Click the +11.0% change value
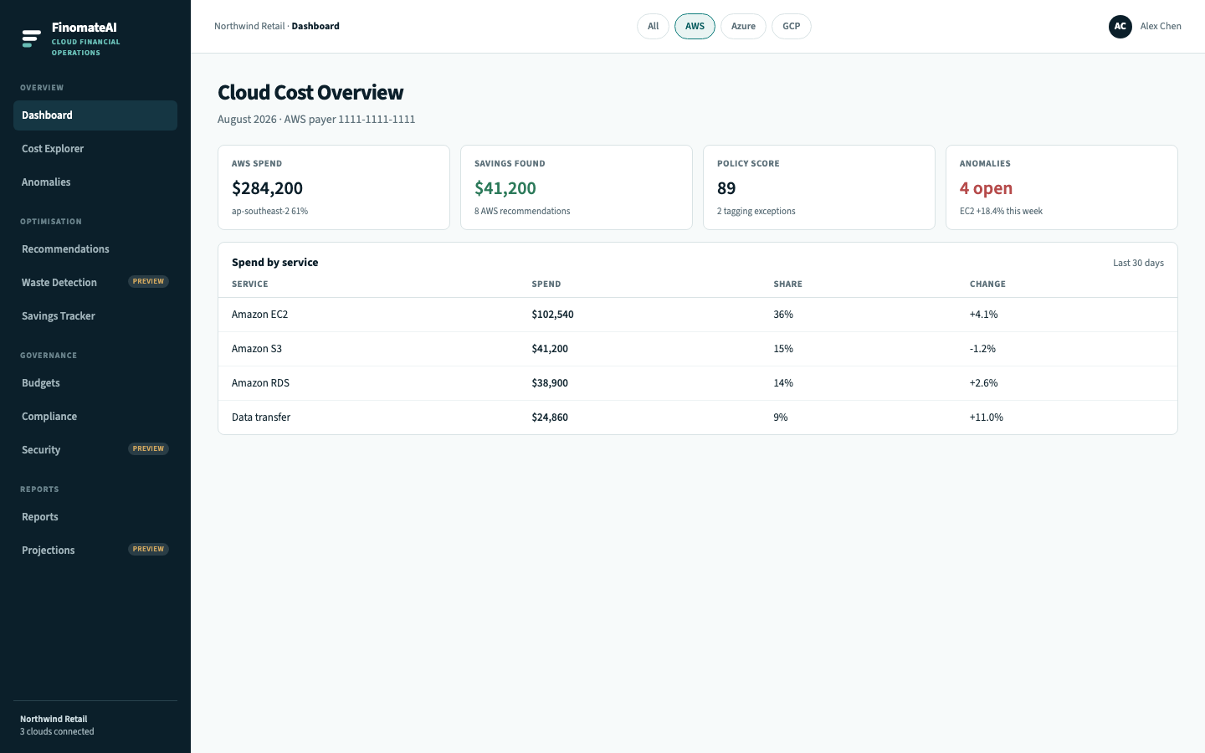Screen dimensions: 1205x753 tap(987, 417)
